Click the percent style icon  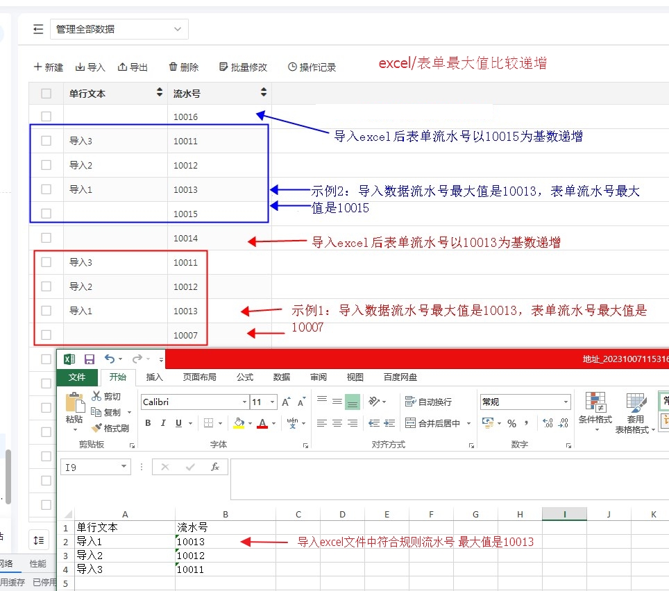[511, 423]
